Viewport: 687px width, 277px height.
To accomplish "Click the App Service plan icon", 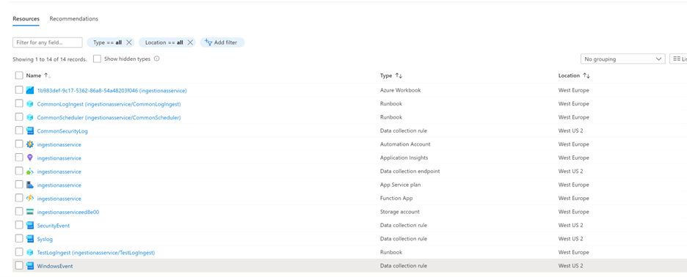I will [30, 185].
